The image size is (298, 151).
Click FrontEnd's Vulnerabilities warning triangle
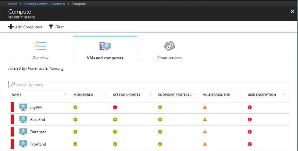click(205, 144)
